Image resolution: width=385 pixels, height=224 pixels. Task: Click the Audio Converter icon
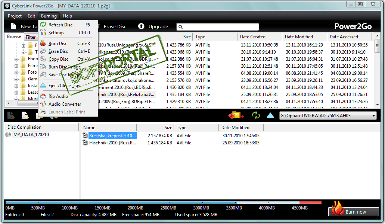coord(43,104)
